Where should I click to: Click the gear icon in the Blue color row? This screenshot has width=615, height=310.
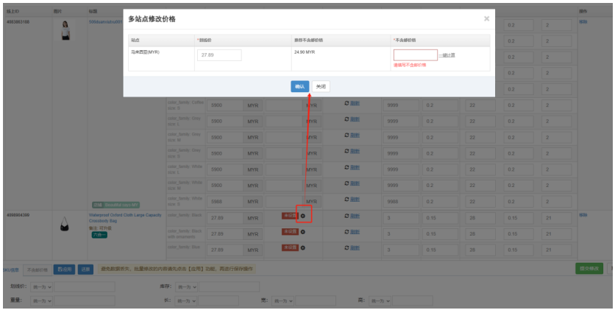tap(303, 247)
